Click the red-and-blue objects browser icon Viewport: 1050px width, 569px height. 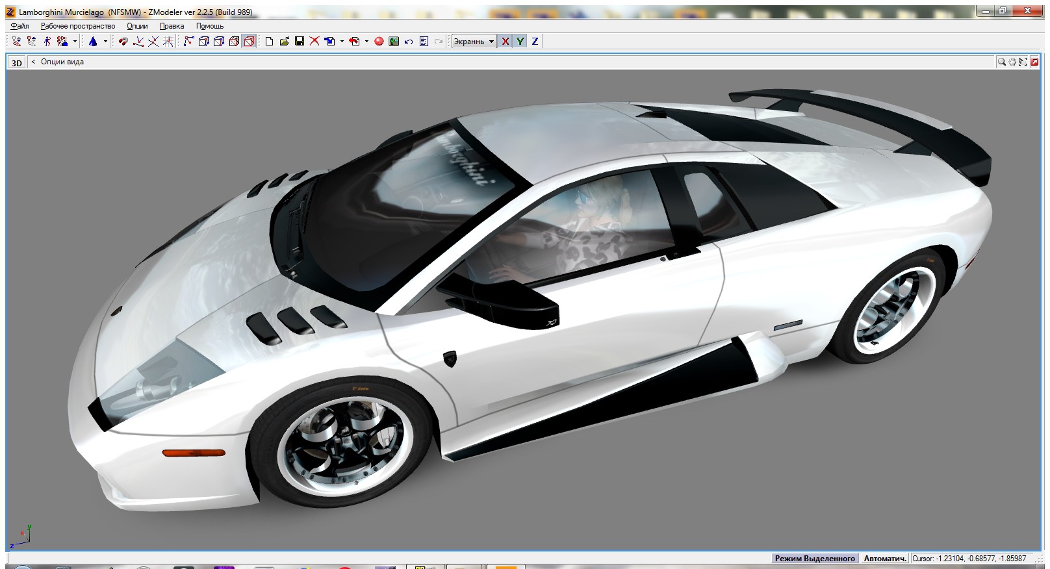click(x=62, y=41)
